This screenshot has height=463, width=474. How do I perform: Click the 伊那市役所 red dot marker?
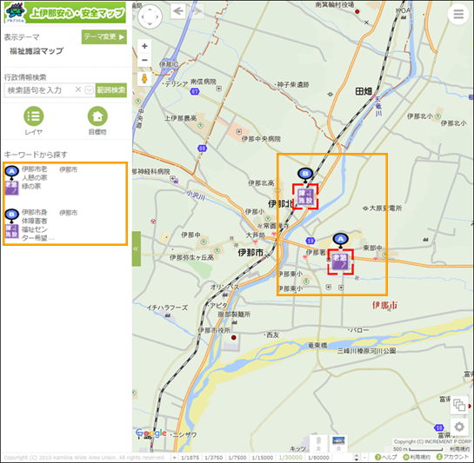tap(233, 337)
